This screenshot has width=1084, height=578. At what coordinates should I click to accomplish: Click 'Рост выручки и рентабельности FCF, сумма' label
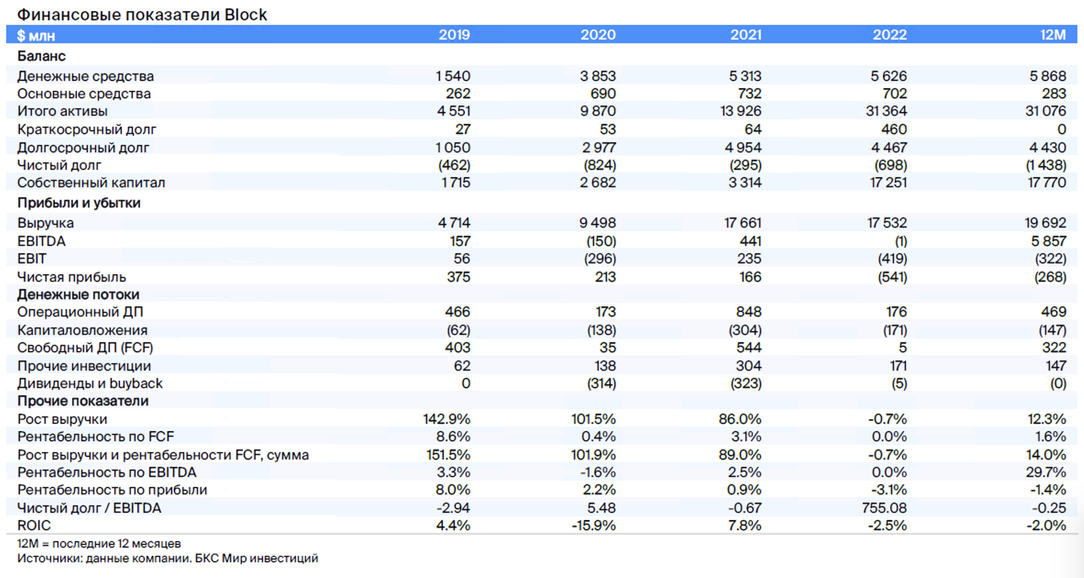pos(163,455)
